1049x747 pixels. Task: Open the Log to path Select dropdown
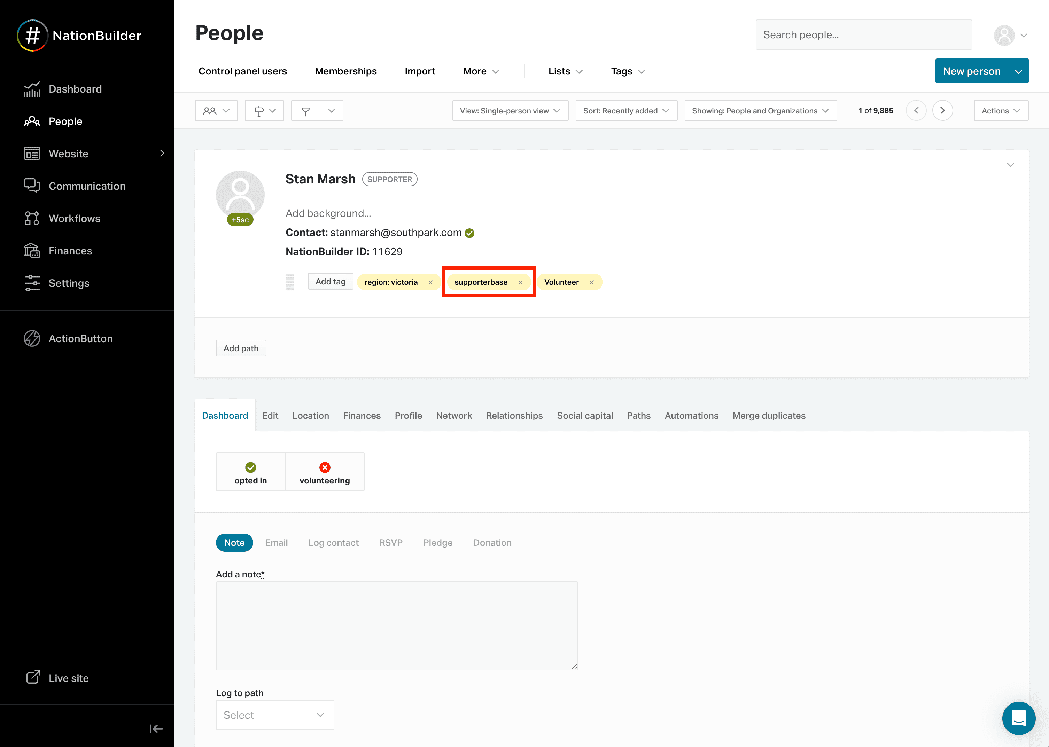pos(275,715)
